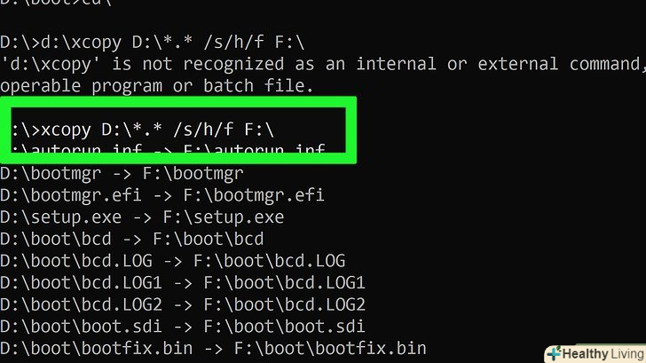This screenshot has width=646, height=363.
Task: Click the 'operable program or batch file' line
Action: pyautogui.click(x=157, y=85)
